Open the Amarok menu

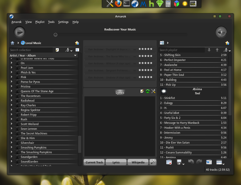[16, 22]
